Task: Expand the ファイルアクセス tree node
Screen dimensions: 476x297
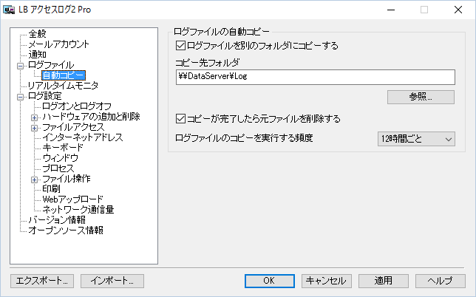Action: (x=35, y=127)
